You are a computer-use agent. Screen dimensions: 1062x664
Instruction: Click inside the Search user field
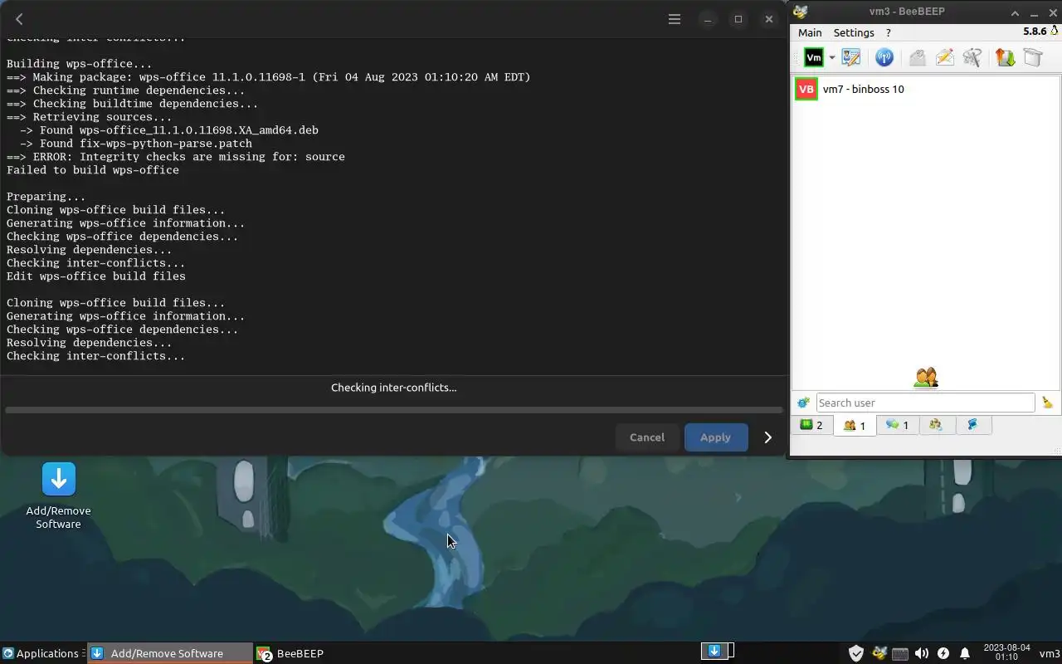[x=925, y=403]
